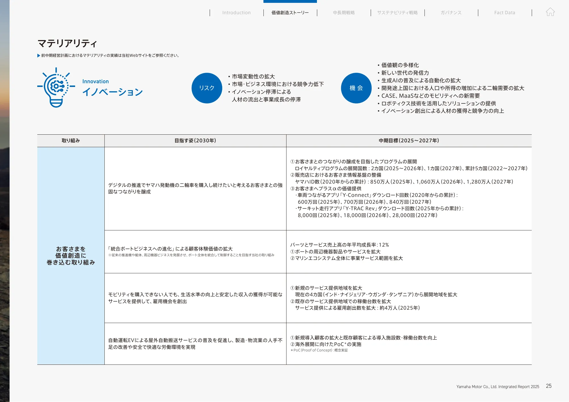Viewport: 569px width, 402px height.
Task: Expand the 取り組み header cell
Action: (x=71, y=140)
